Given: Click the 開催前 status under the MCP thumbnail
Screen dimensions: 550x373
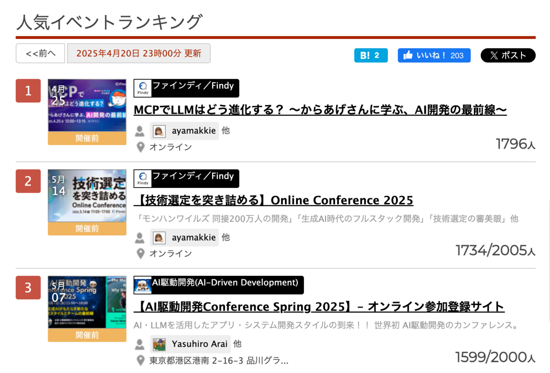Looking at the screenshot, I should click(x=87, y=138).
